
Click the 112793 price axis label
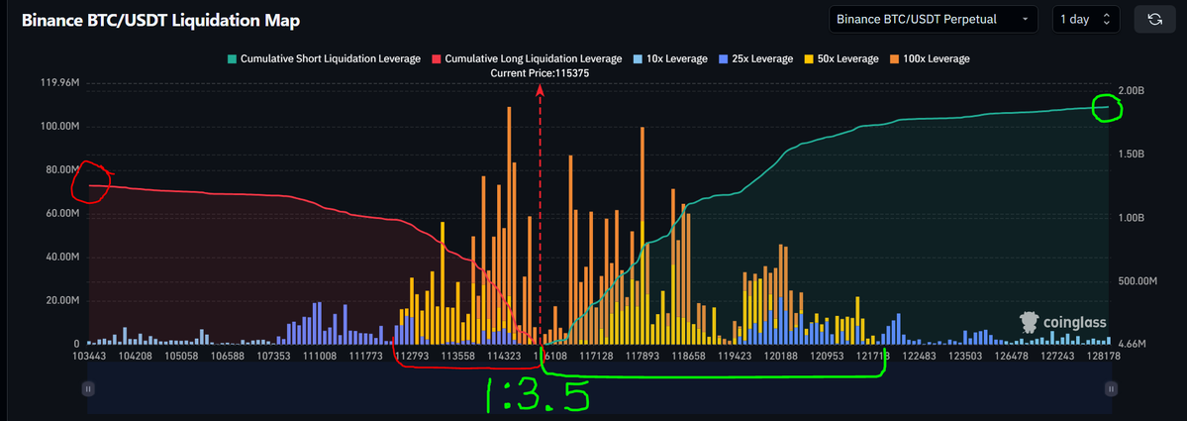pos(413,355)
